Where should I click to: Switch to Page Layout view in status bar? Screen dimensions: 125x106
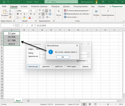[x=90, y=104]
